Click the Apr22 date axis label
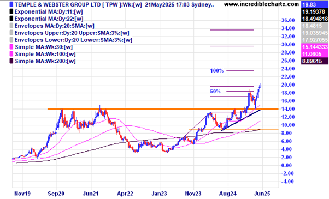The image size is (329, 199). pyautogui.click(x=125, y=194)
